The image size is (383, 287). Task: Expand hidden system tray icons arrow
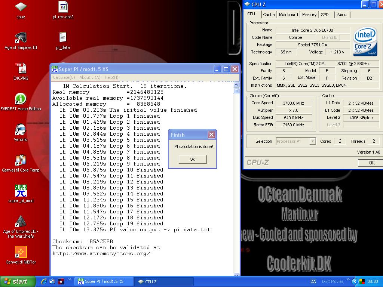click(x=355, y=281)
